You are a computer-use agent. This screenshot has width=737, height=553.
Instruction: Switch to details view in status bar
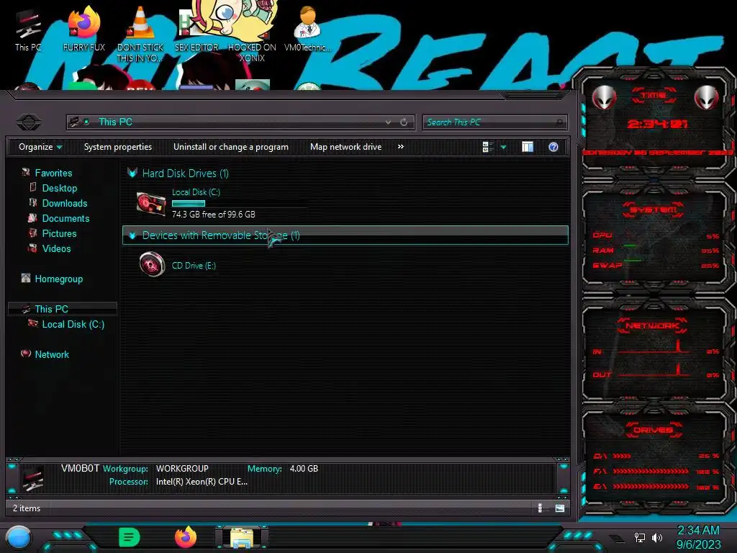(541, 508)
